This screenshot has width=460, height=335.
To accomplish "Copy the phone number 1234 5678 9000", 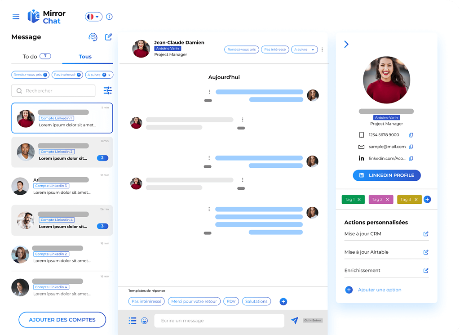I will pyautogui.click(x=410, y=134).
